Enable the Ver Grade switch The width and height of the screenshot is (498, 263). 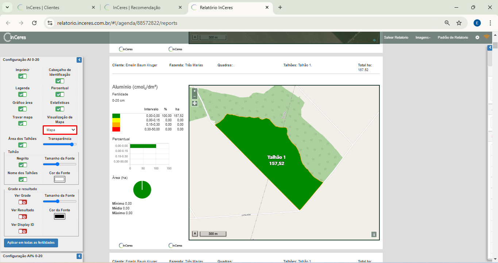(x=23, y=202)
